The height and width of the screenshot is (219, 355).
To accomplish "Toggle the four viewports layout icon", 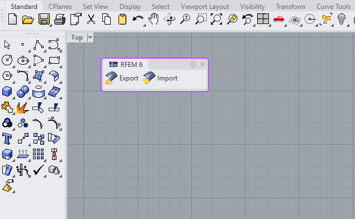I will (x=263, y=19).
